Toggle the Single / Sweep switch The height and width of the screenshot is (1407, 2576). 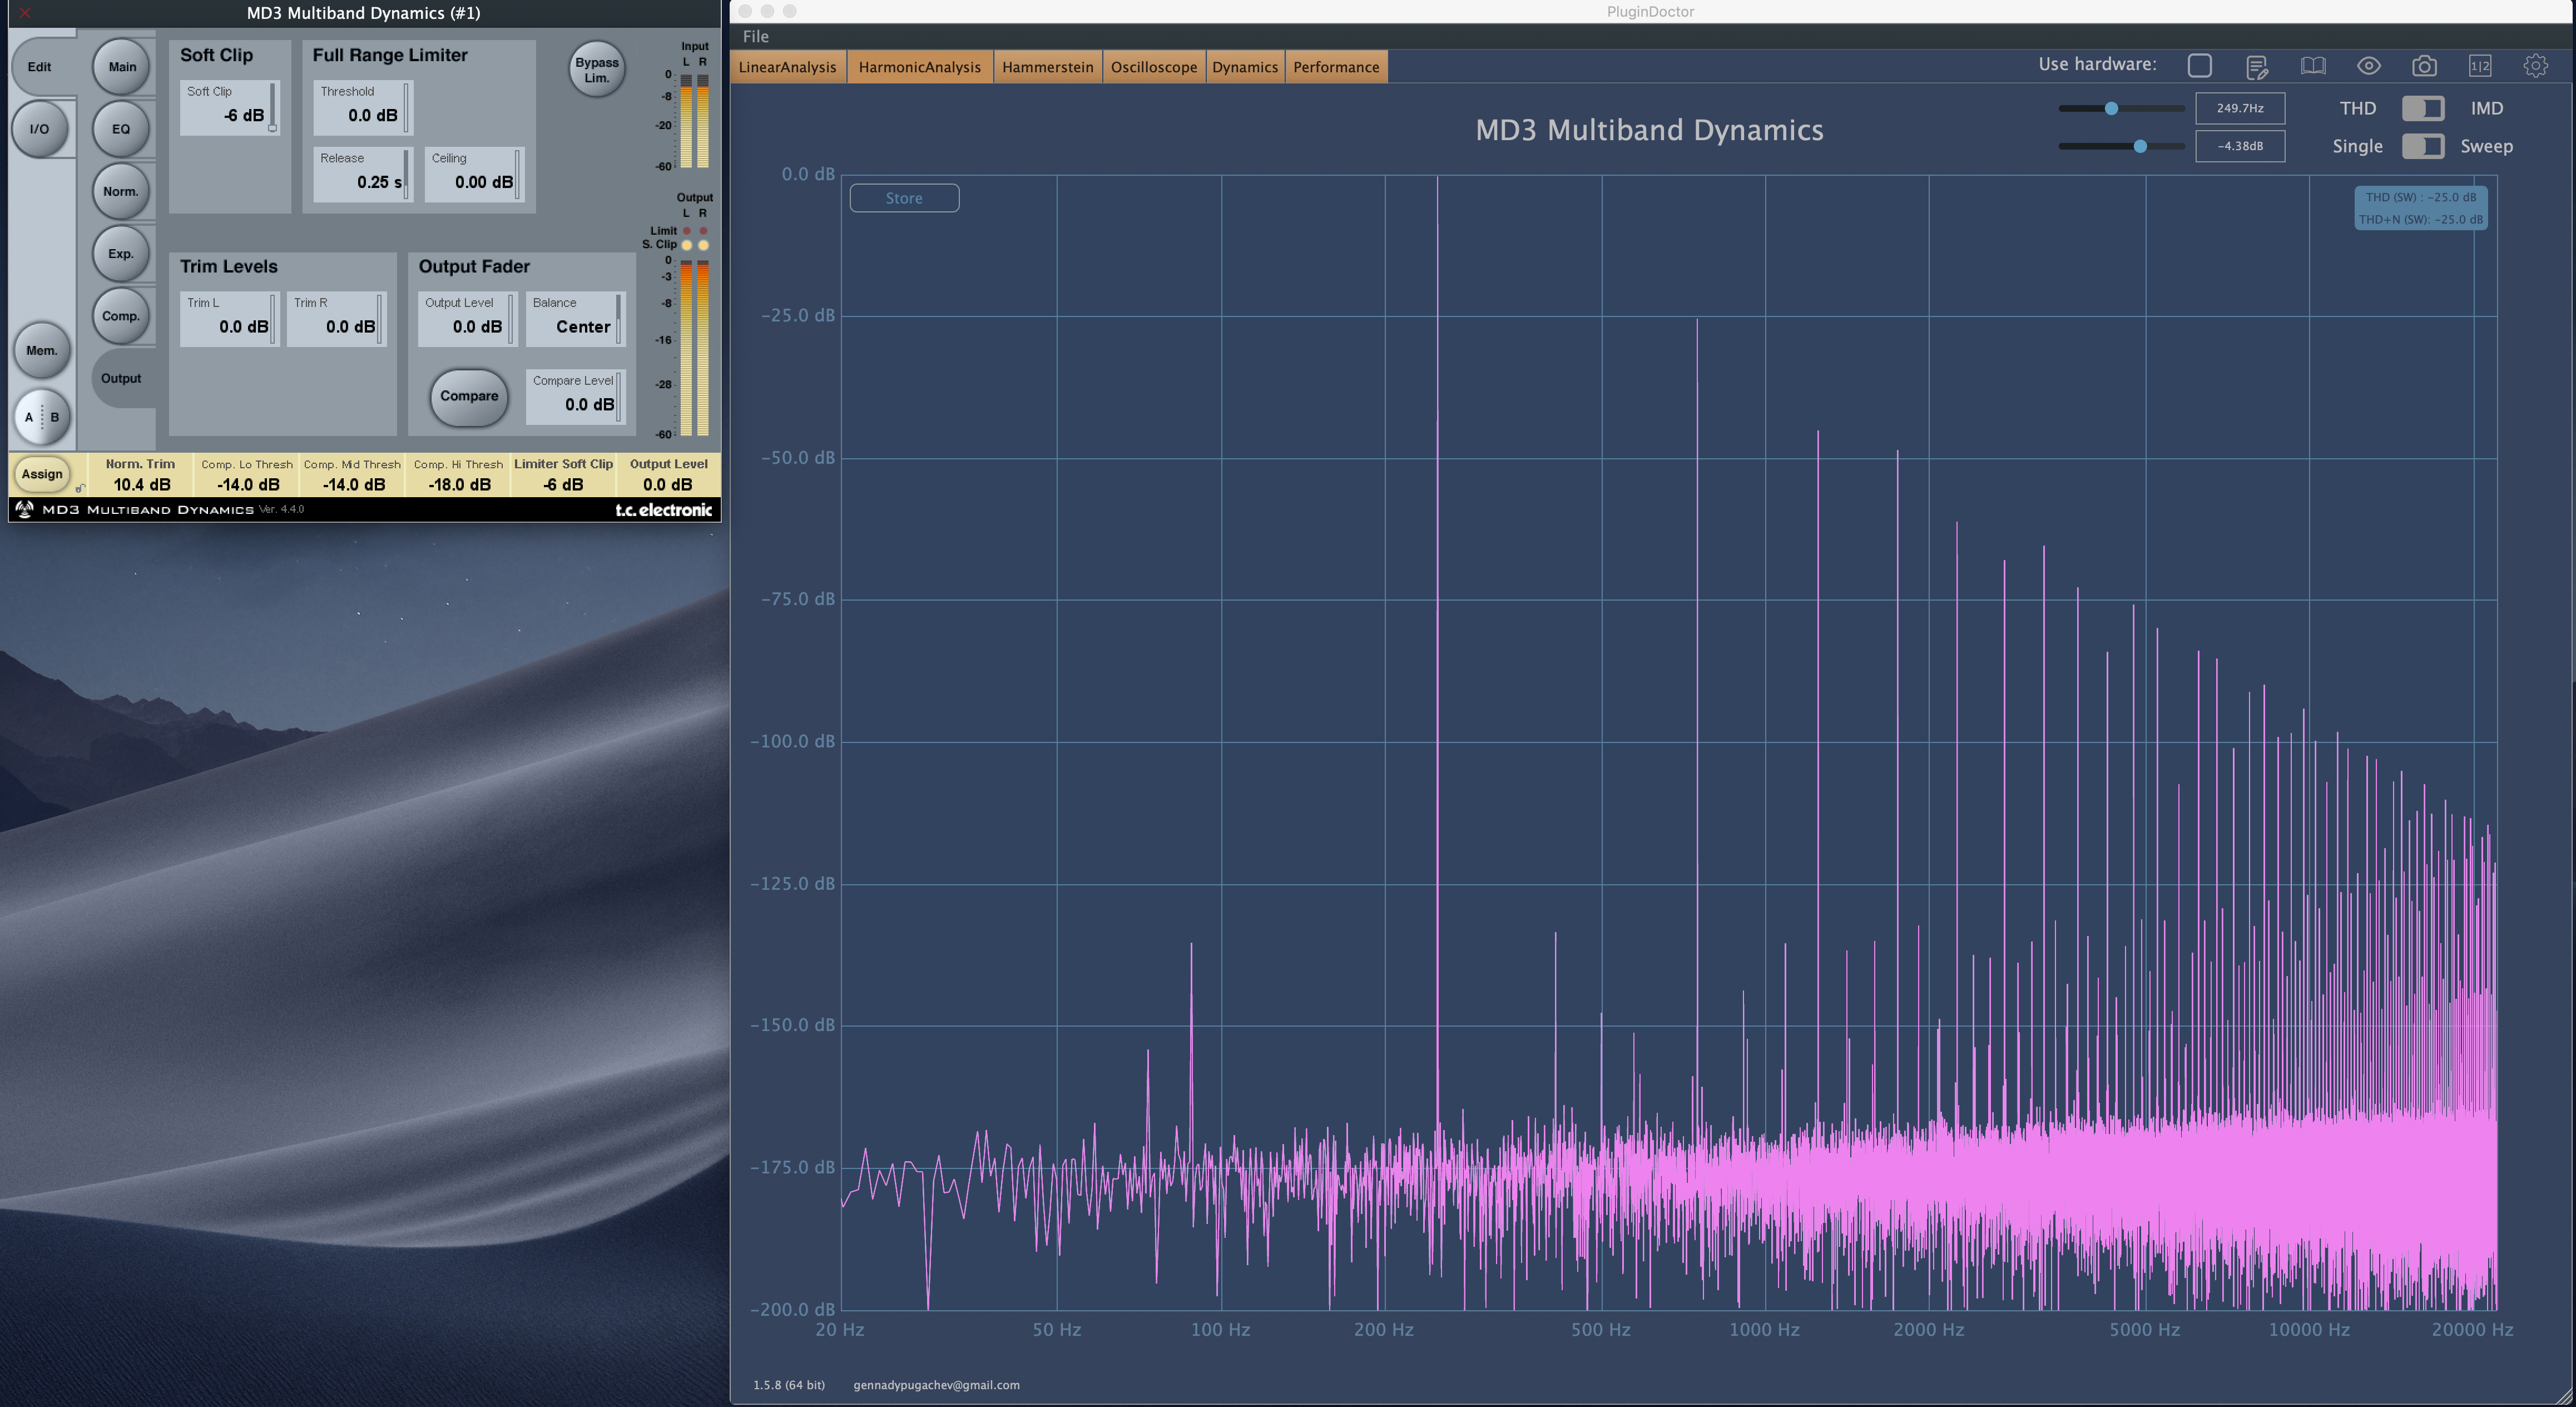2423,146
